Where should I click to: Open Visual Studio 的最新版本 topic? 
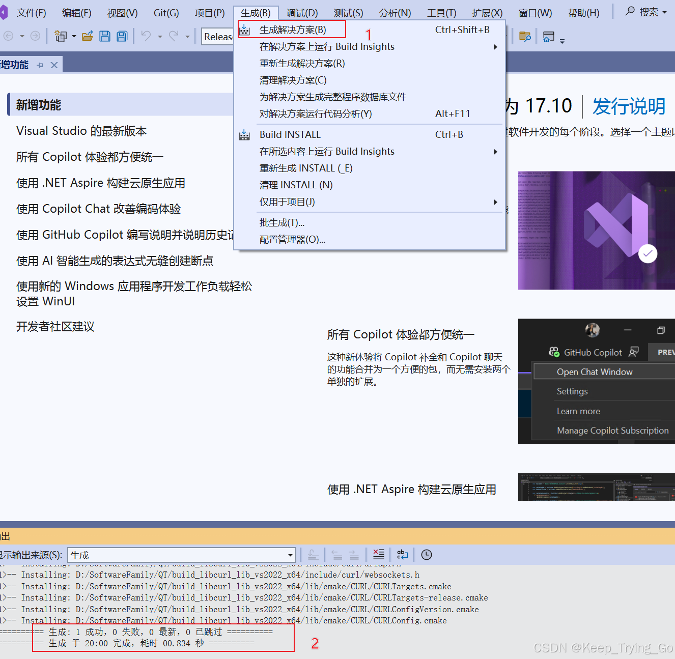pos(81,131)
